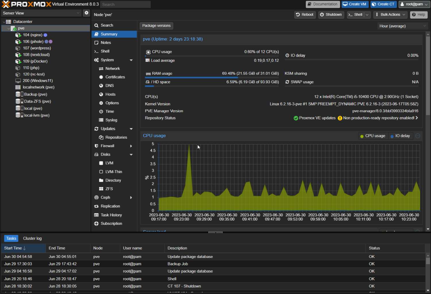Open the Bulk Actions dropdown
This screenshot has width=431, height=294.
tap(390, 15)
